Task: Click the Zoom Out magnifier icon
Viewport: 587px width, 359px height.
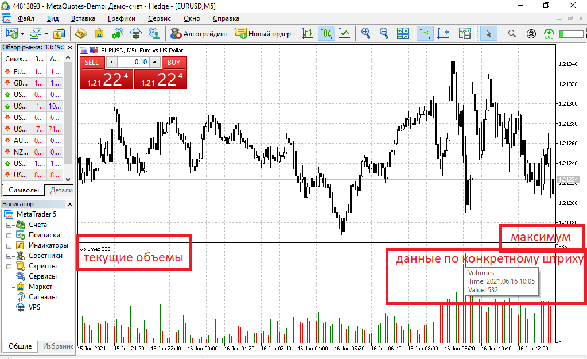Action: point(384,33)
